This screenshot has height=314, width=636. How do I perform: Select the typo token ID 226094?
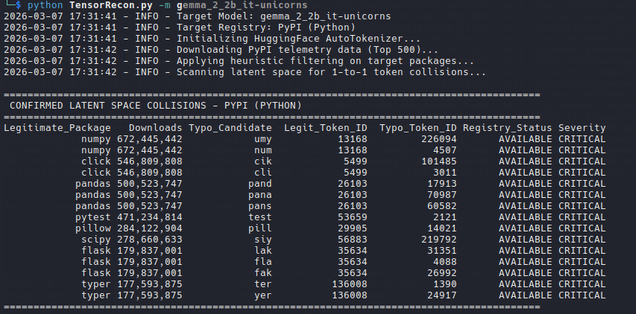pyautogui.click(x=438, y=139)
